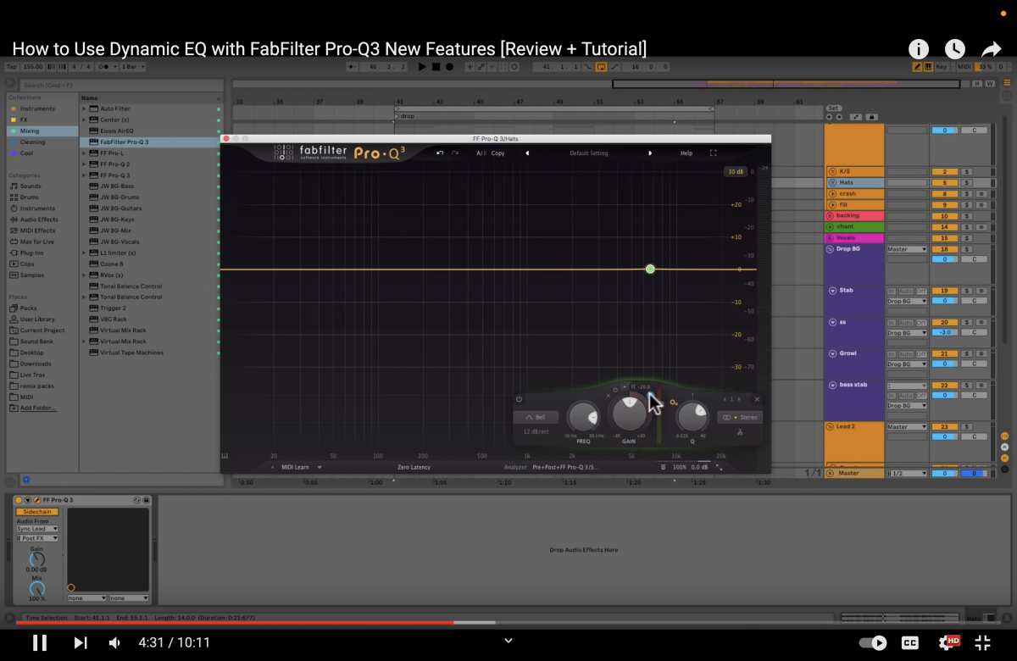1017x661 pixels.
Task: Open video info card
Action: 919,49
